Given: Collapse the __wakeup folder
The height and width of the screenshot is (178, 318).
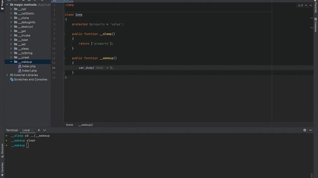Looking at the screenshot, I should click(11, 62).
